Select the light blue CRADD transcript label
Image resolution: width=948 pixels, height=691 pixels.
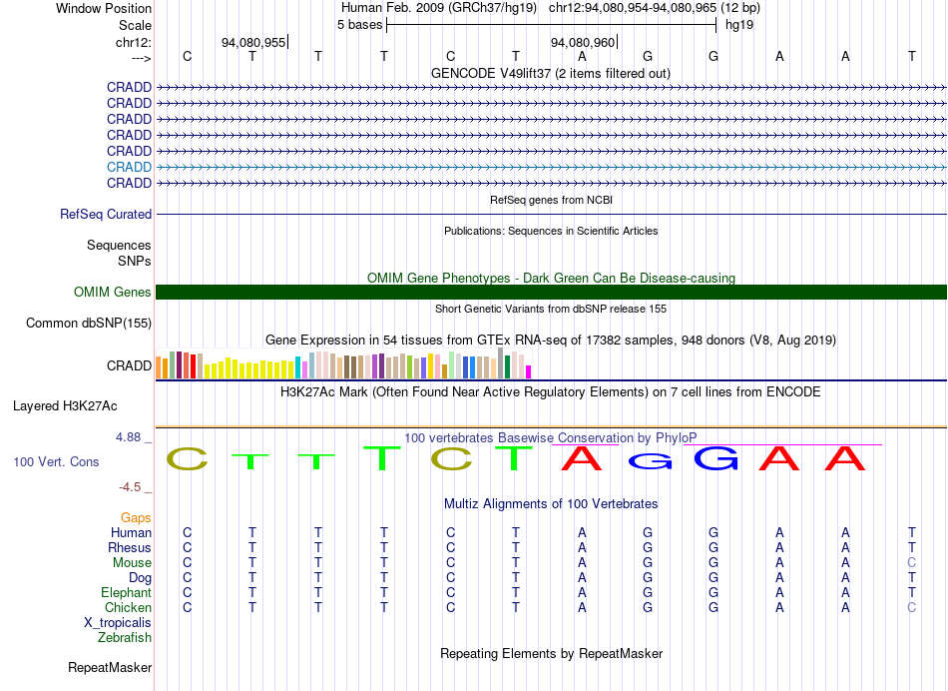[129, 167]
